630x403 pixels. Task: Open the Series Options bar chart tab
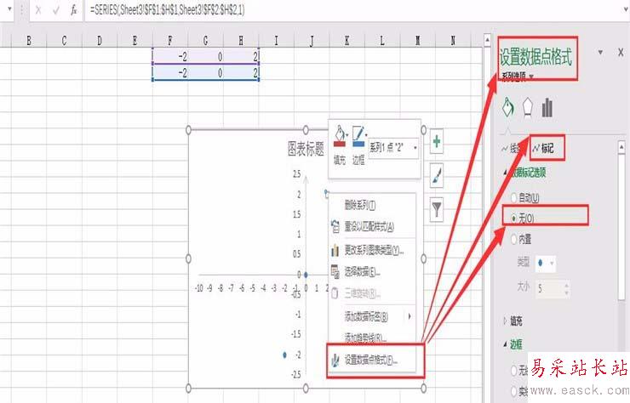(547, 108)
